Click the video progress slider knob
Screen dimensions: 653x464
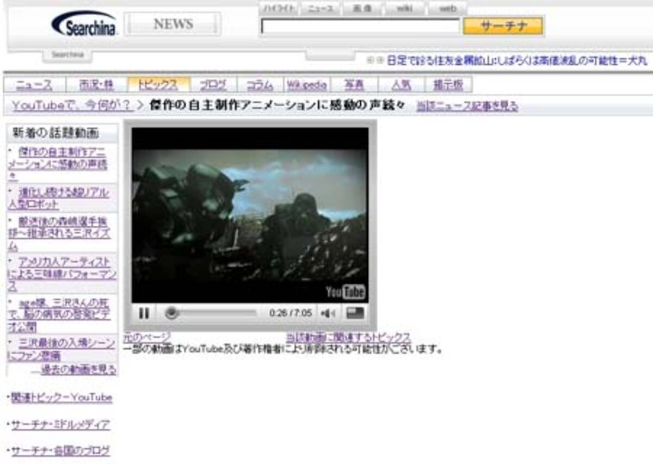pyautogui.click(x=171, y=313)
